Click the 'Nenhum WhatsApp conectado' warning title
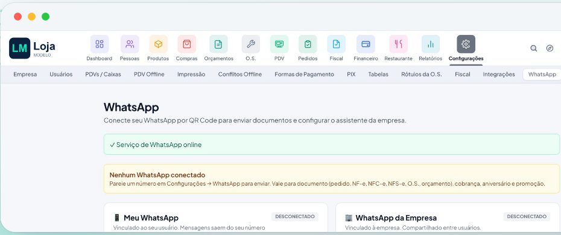This screenshot has height=235, width=561. point(157,175)
